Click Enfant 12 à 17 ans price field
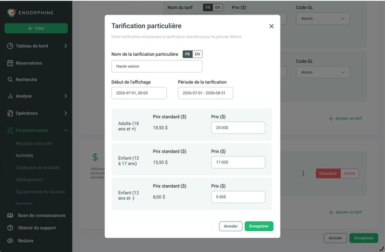385x252 pixels. [238, 162]
